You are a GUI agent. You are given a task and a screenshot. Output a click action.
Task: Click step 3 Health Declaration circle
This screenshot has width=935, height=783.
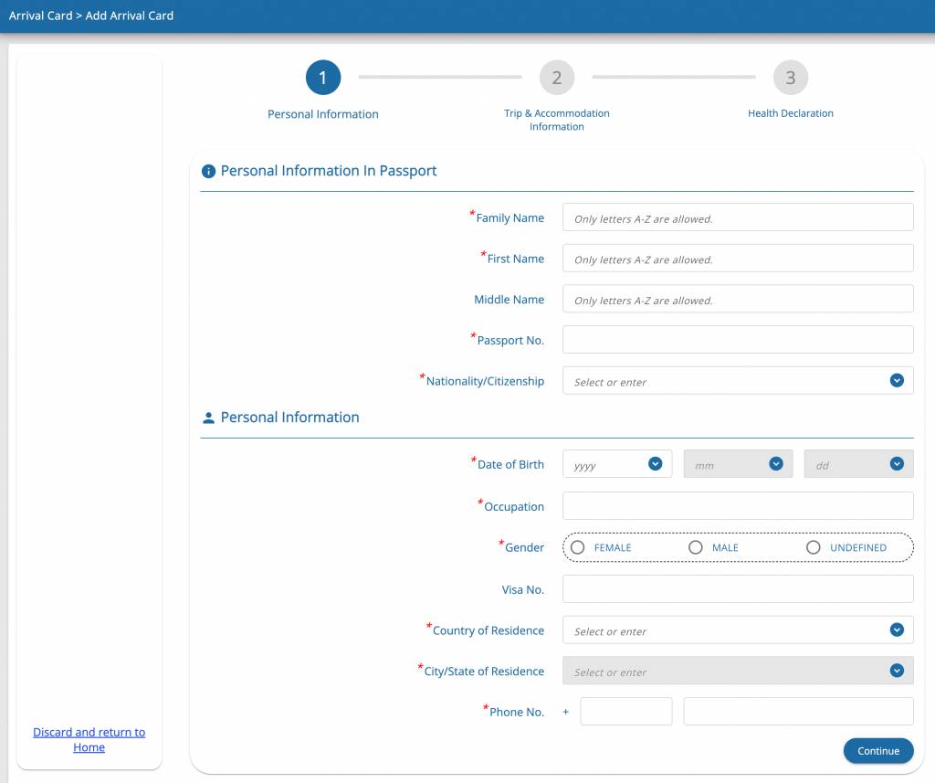click(791, 78)
